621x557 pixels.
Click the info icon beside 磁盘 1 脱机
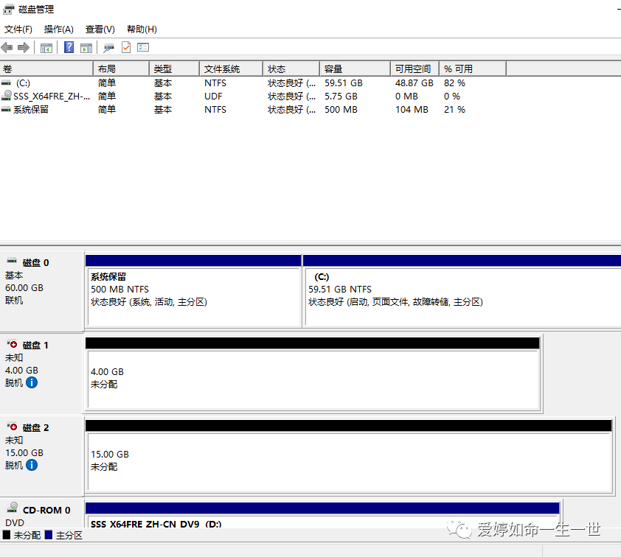click(x=32, y=382)
